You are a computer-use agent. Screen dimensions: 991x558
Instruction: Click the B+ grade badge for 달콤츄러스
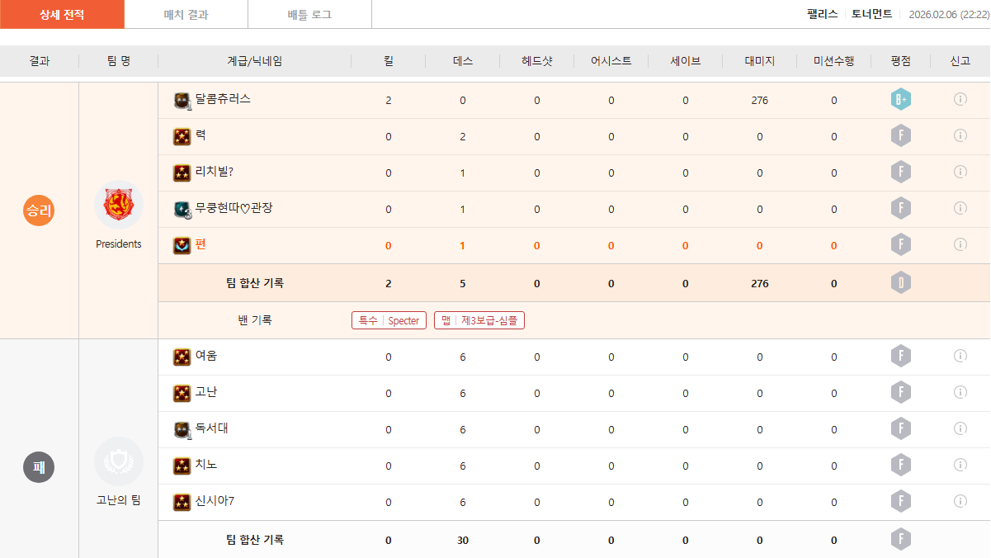pos(900,100)
